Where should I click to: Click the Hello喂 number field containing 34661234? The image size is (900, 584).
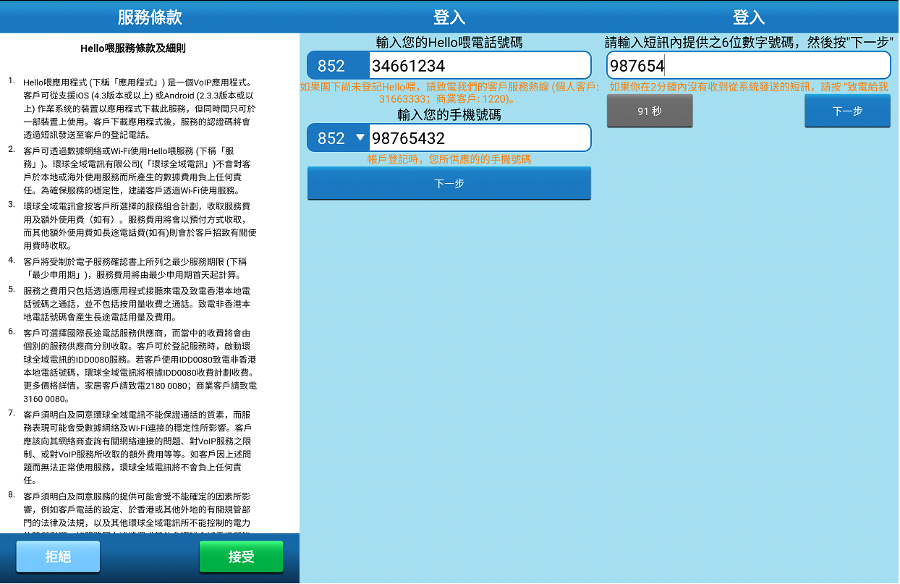480,66
